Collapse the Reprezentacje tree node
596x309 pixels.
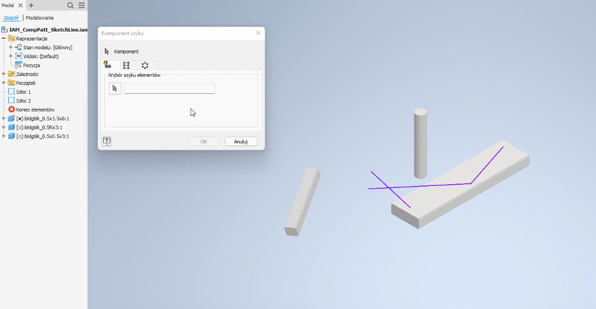(x=4, y=39)
